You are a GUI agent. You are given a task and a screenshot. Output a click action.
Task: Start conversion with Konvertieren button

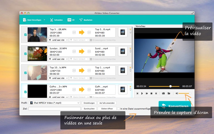click(175, 106)
